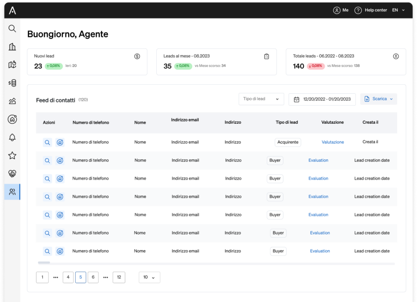Click ellipsis between pages 1 and 4
This screenshot has height=302, width=417.
(x=55, y=278)
